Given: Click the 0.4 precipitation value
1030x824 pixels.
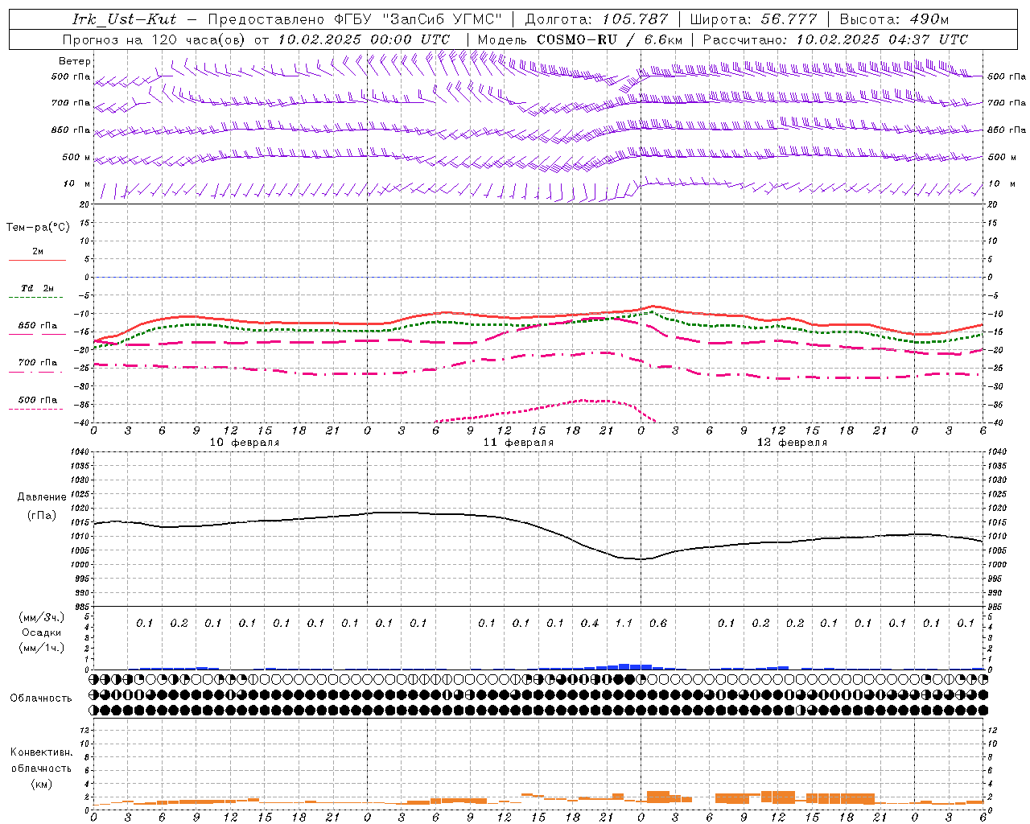Looking at the screenshot, I should point(590,624).
